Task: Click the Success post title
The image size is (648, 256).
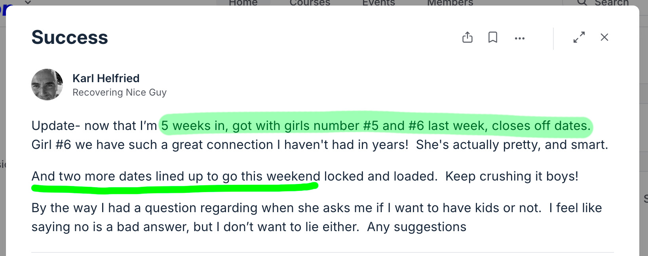Action: tap(70, 38)
